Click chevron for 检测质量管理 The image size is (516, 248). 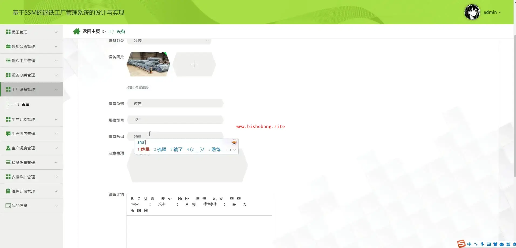pyautogui.click(x=56, y=163)
